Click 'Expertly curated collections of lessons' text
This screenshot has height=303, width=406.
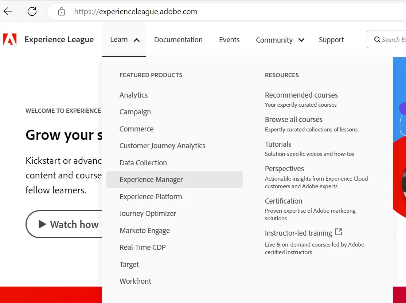point(311,129)
